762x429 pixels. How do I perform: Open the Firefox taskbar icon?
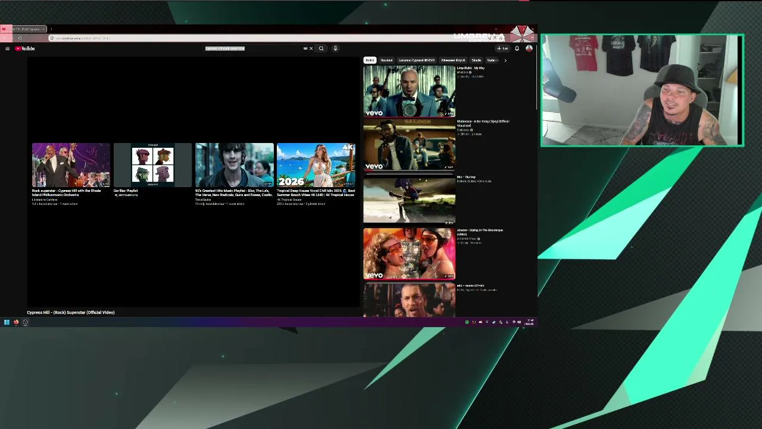tap(16, 322)
